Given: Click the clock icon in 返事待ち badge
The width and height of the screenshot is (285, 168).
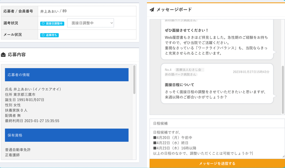Looking at the screenshot, I should pos(43,35).
